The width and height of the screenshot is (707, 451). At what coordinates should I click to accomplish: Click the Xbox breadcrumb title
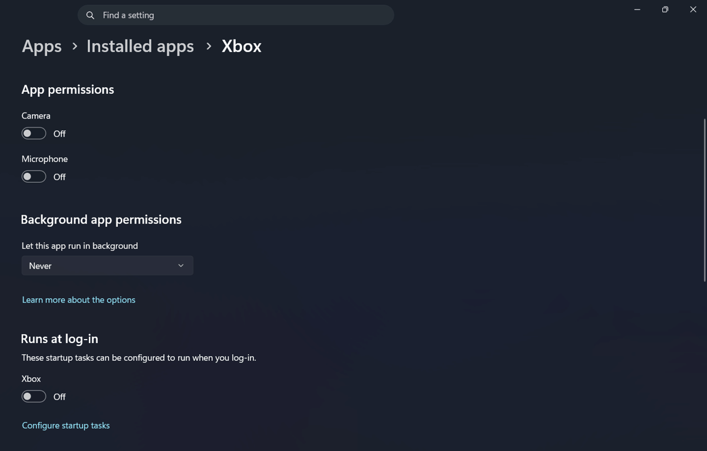241,46
